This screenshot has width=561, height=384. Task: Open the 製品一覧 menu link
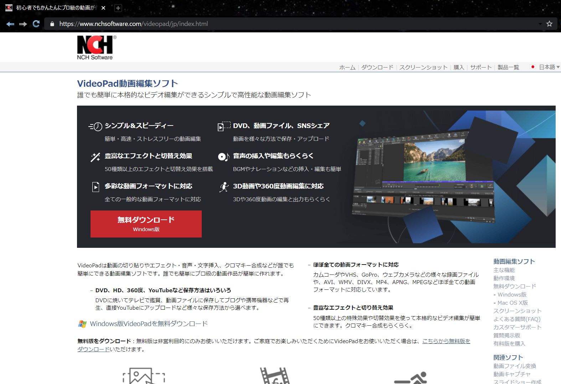(508, 67)
